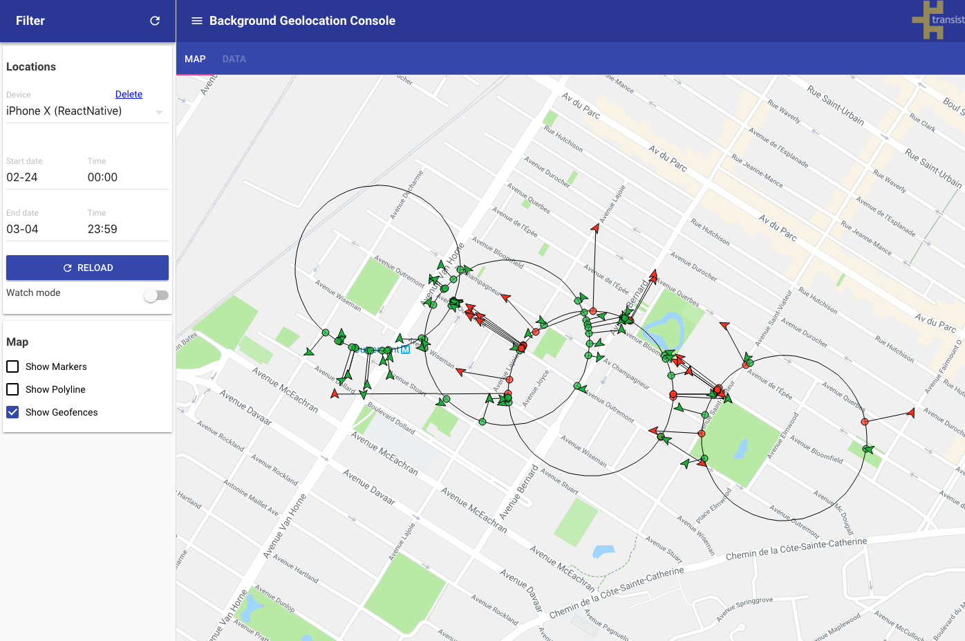The image size is (965, 641).
Task: Click the Avenue Ducharme street label
Action: click(406, 195)
